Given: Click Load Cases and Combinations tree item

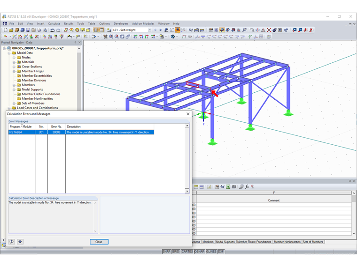Looking at the screenshot, I should pyautogui.click(x=37, y=108).
